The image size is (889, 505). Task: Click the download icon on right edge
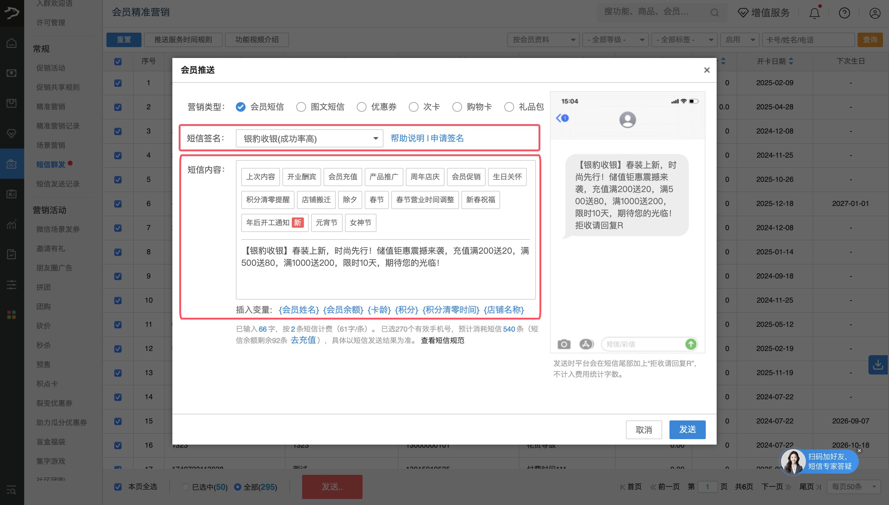pos(878,365)
